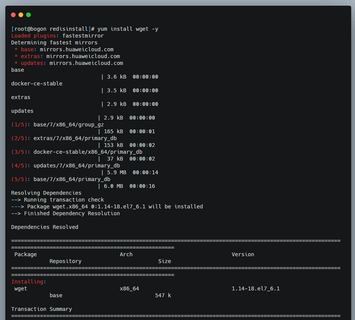Image resolution: width=355 pixels, height=320 pixels.
Task: Click the '165 kB' download size
Action: (x=113, y=131)
